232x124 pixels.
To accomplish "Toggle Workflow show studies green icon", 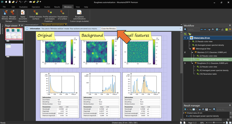I will tap(185, 34).
